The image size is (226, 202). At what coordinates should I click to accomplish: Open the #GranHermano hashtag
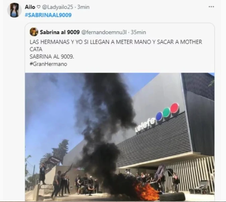tap(48, 64)
